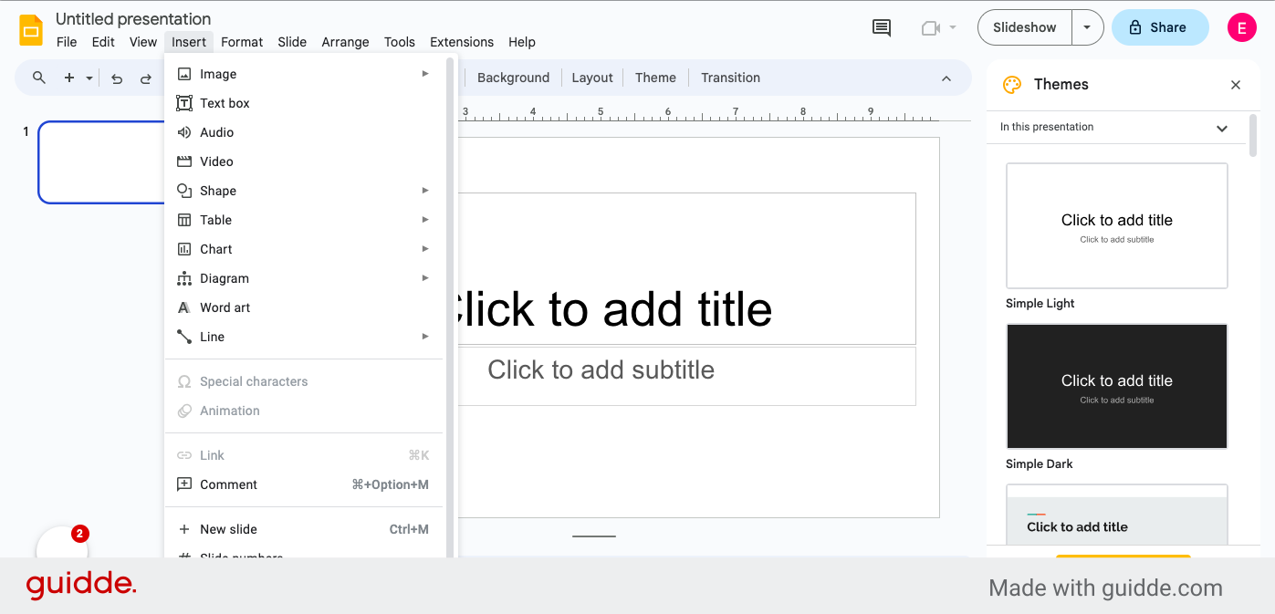Apply the Simple Dark theme

(1115, 387)
